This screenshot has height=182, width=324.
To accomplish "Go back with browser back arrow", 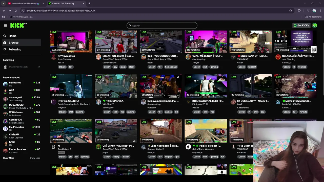I will pyautogui.click(x=4, y=11).
